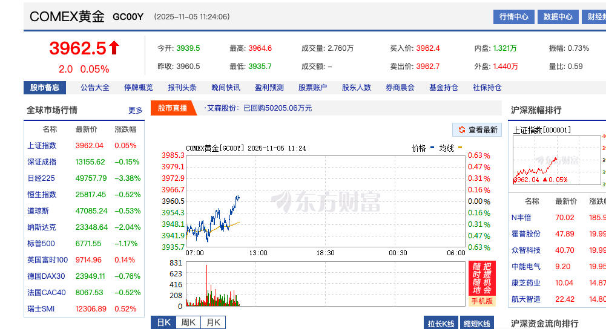Screen dimensions: 606x329
Task: Open 瑞士SMI index link
Action: (41, 309)
